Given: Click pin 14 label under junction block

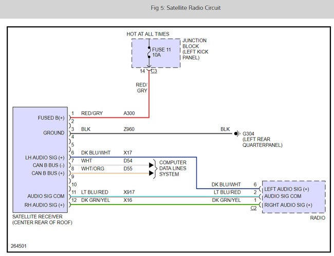Looking at the screenshot, I should click(x=142, y=71).
